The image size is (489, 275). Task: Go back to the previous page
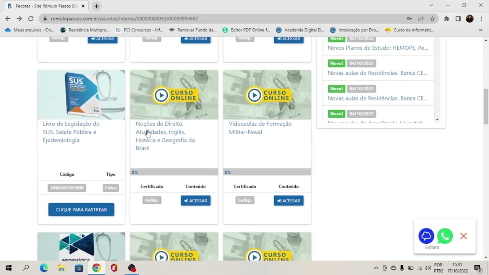pos(8,18)
